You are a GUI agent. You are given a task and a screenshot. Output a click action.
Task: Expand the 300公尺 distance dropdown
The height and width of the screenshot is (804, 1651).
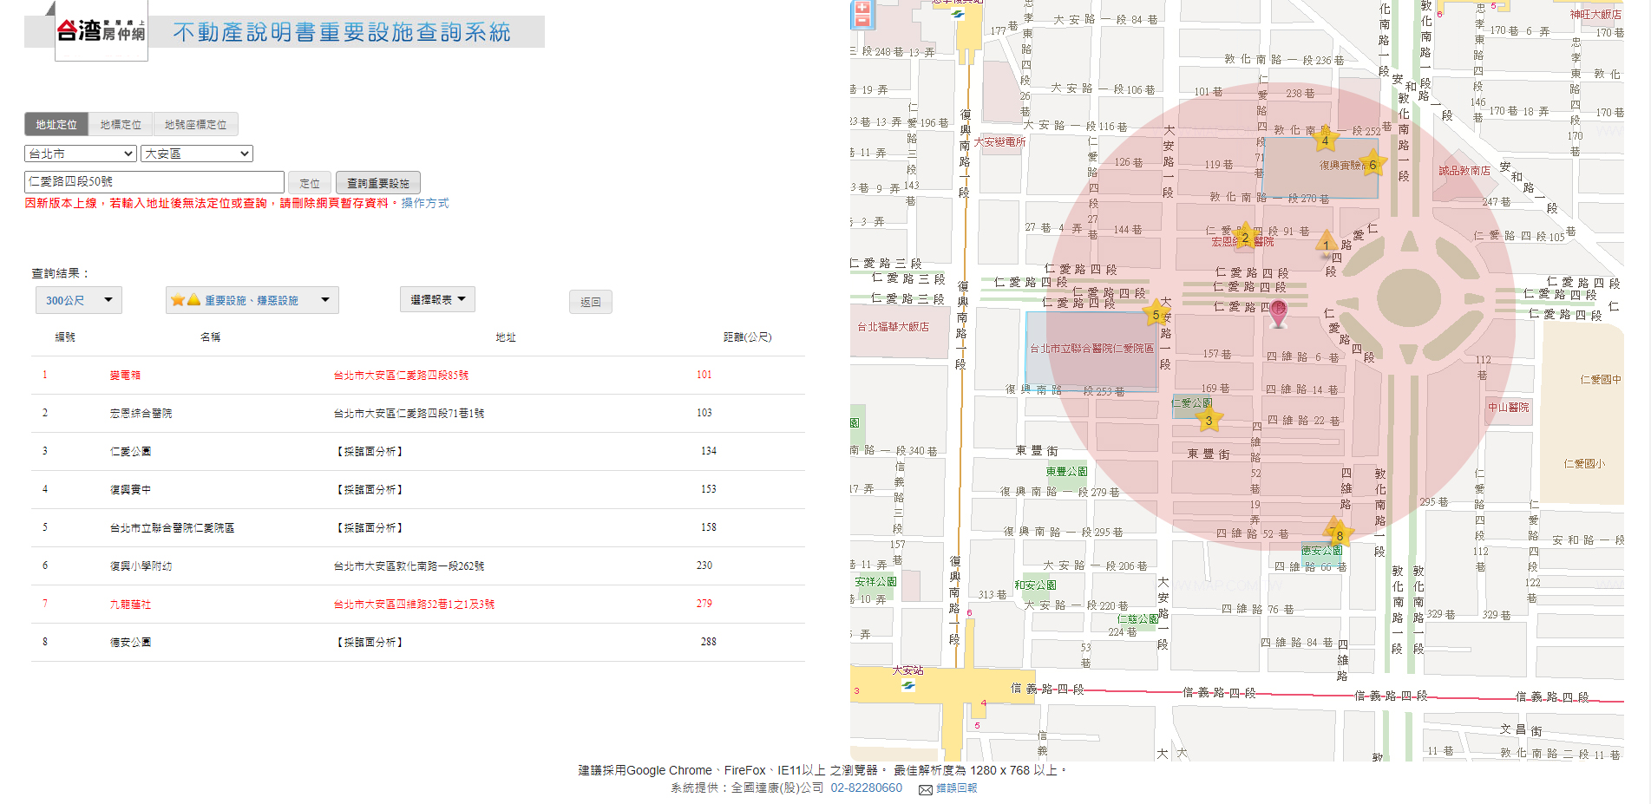78,300
